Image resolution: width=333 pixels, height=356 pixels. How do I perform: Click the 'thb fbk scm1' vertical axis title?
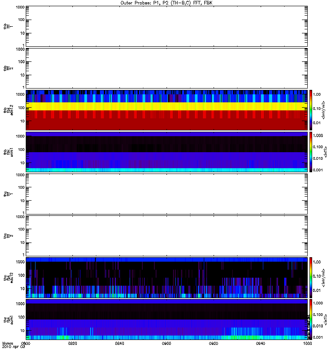coord(8,152)
